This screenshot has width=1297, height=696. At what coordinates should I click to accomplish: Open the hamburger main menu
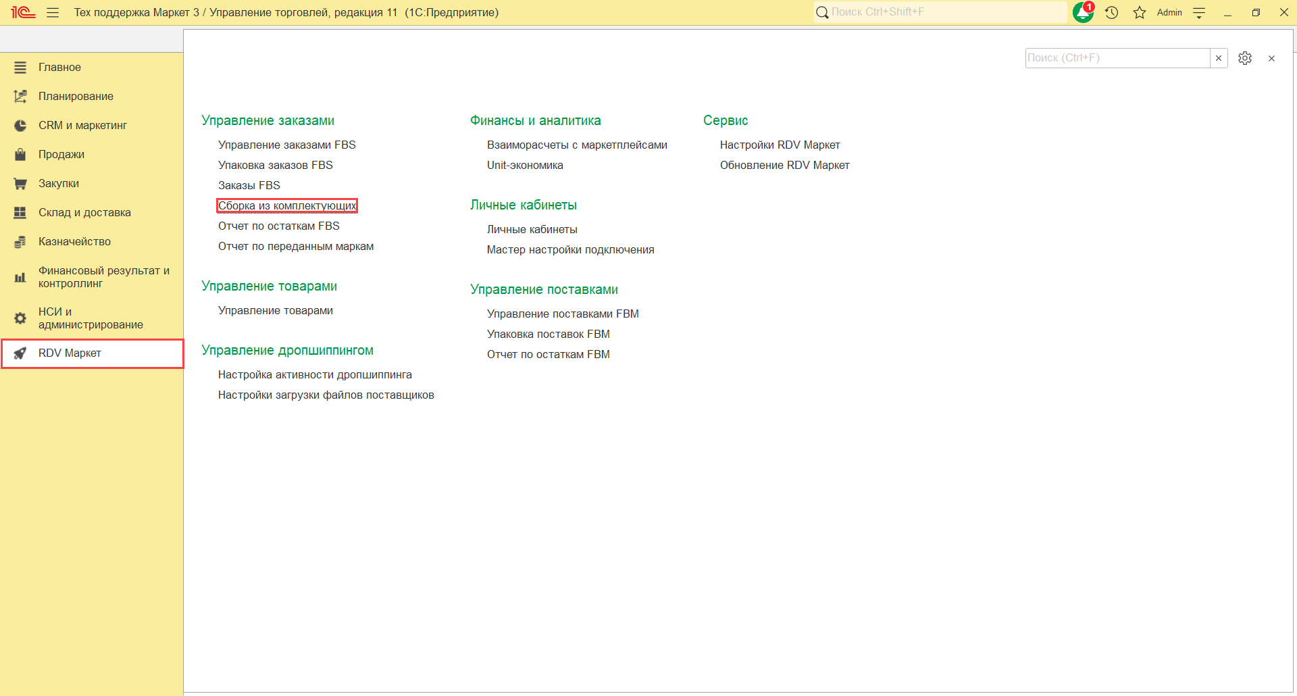coord(53,12)
